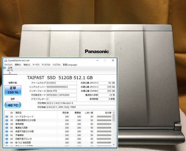The image size is (186, 151).
Task: Click the serial number field AA0000000000023
Action: (61, 87)
